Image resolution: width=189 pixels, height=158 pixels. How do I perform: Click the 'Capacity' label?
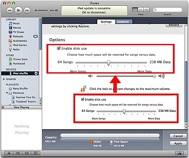(x=51, y=137)
